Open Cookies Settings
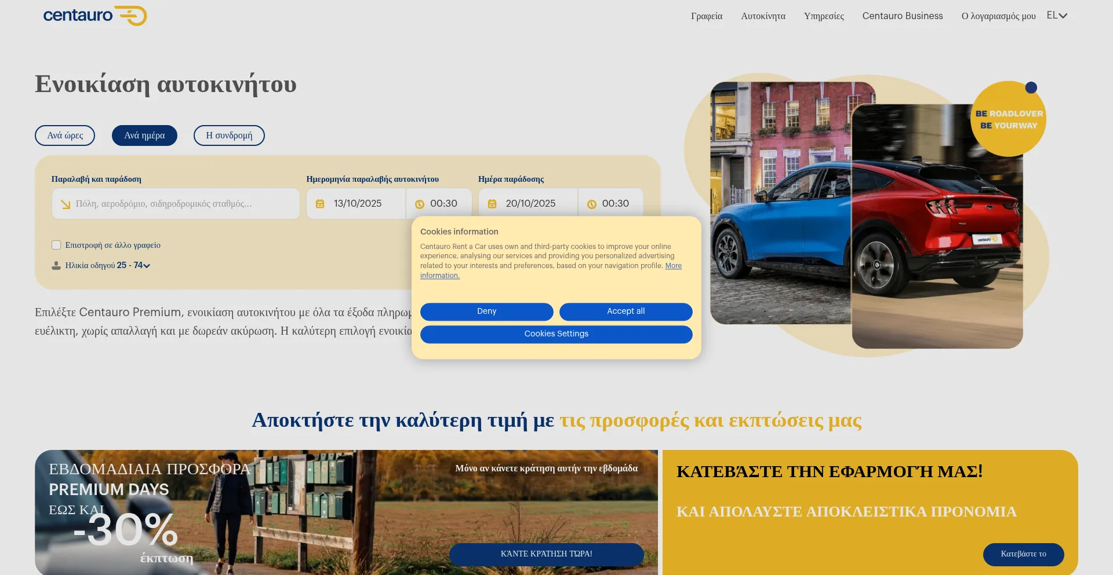 point(556,334)
